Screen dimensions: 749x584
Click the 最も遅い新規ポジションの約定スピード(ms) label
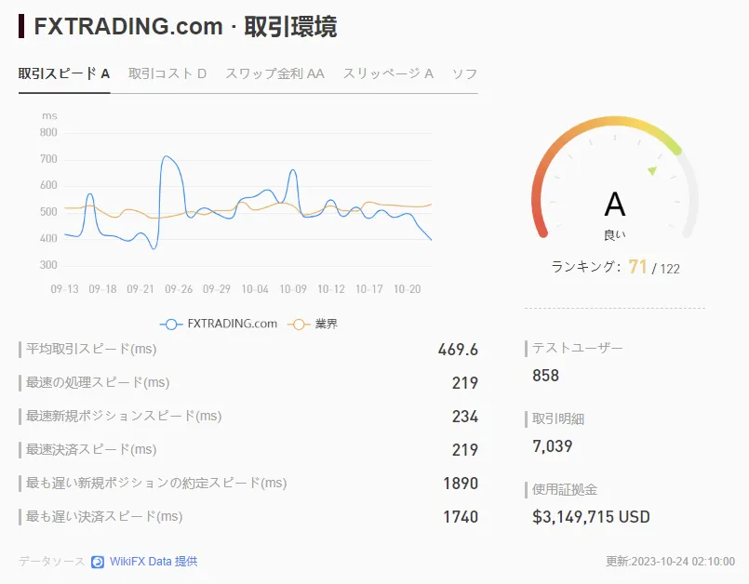click(156, 483)
